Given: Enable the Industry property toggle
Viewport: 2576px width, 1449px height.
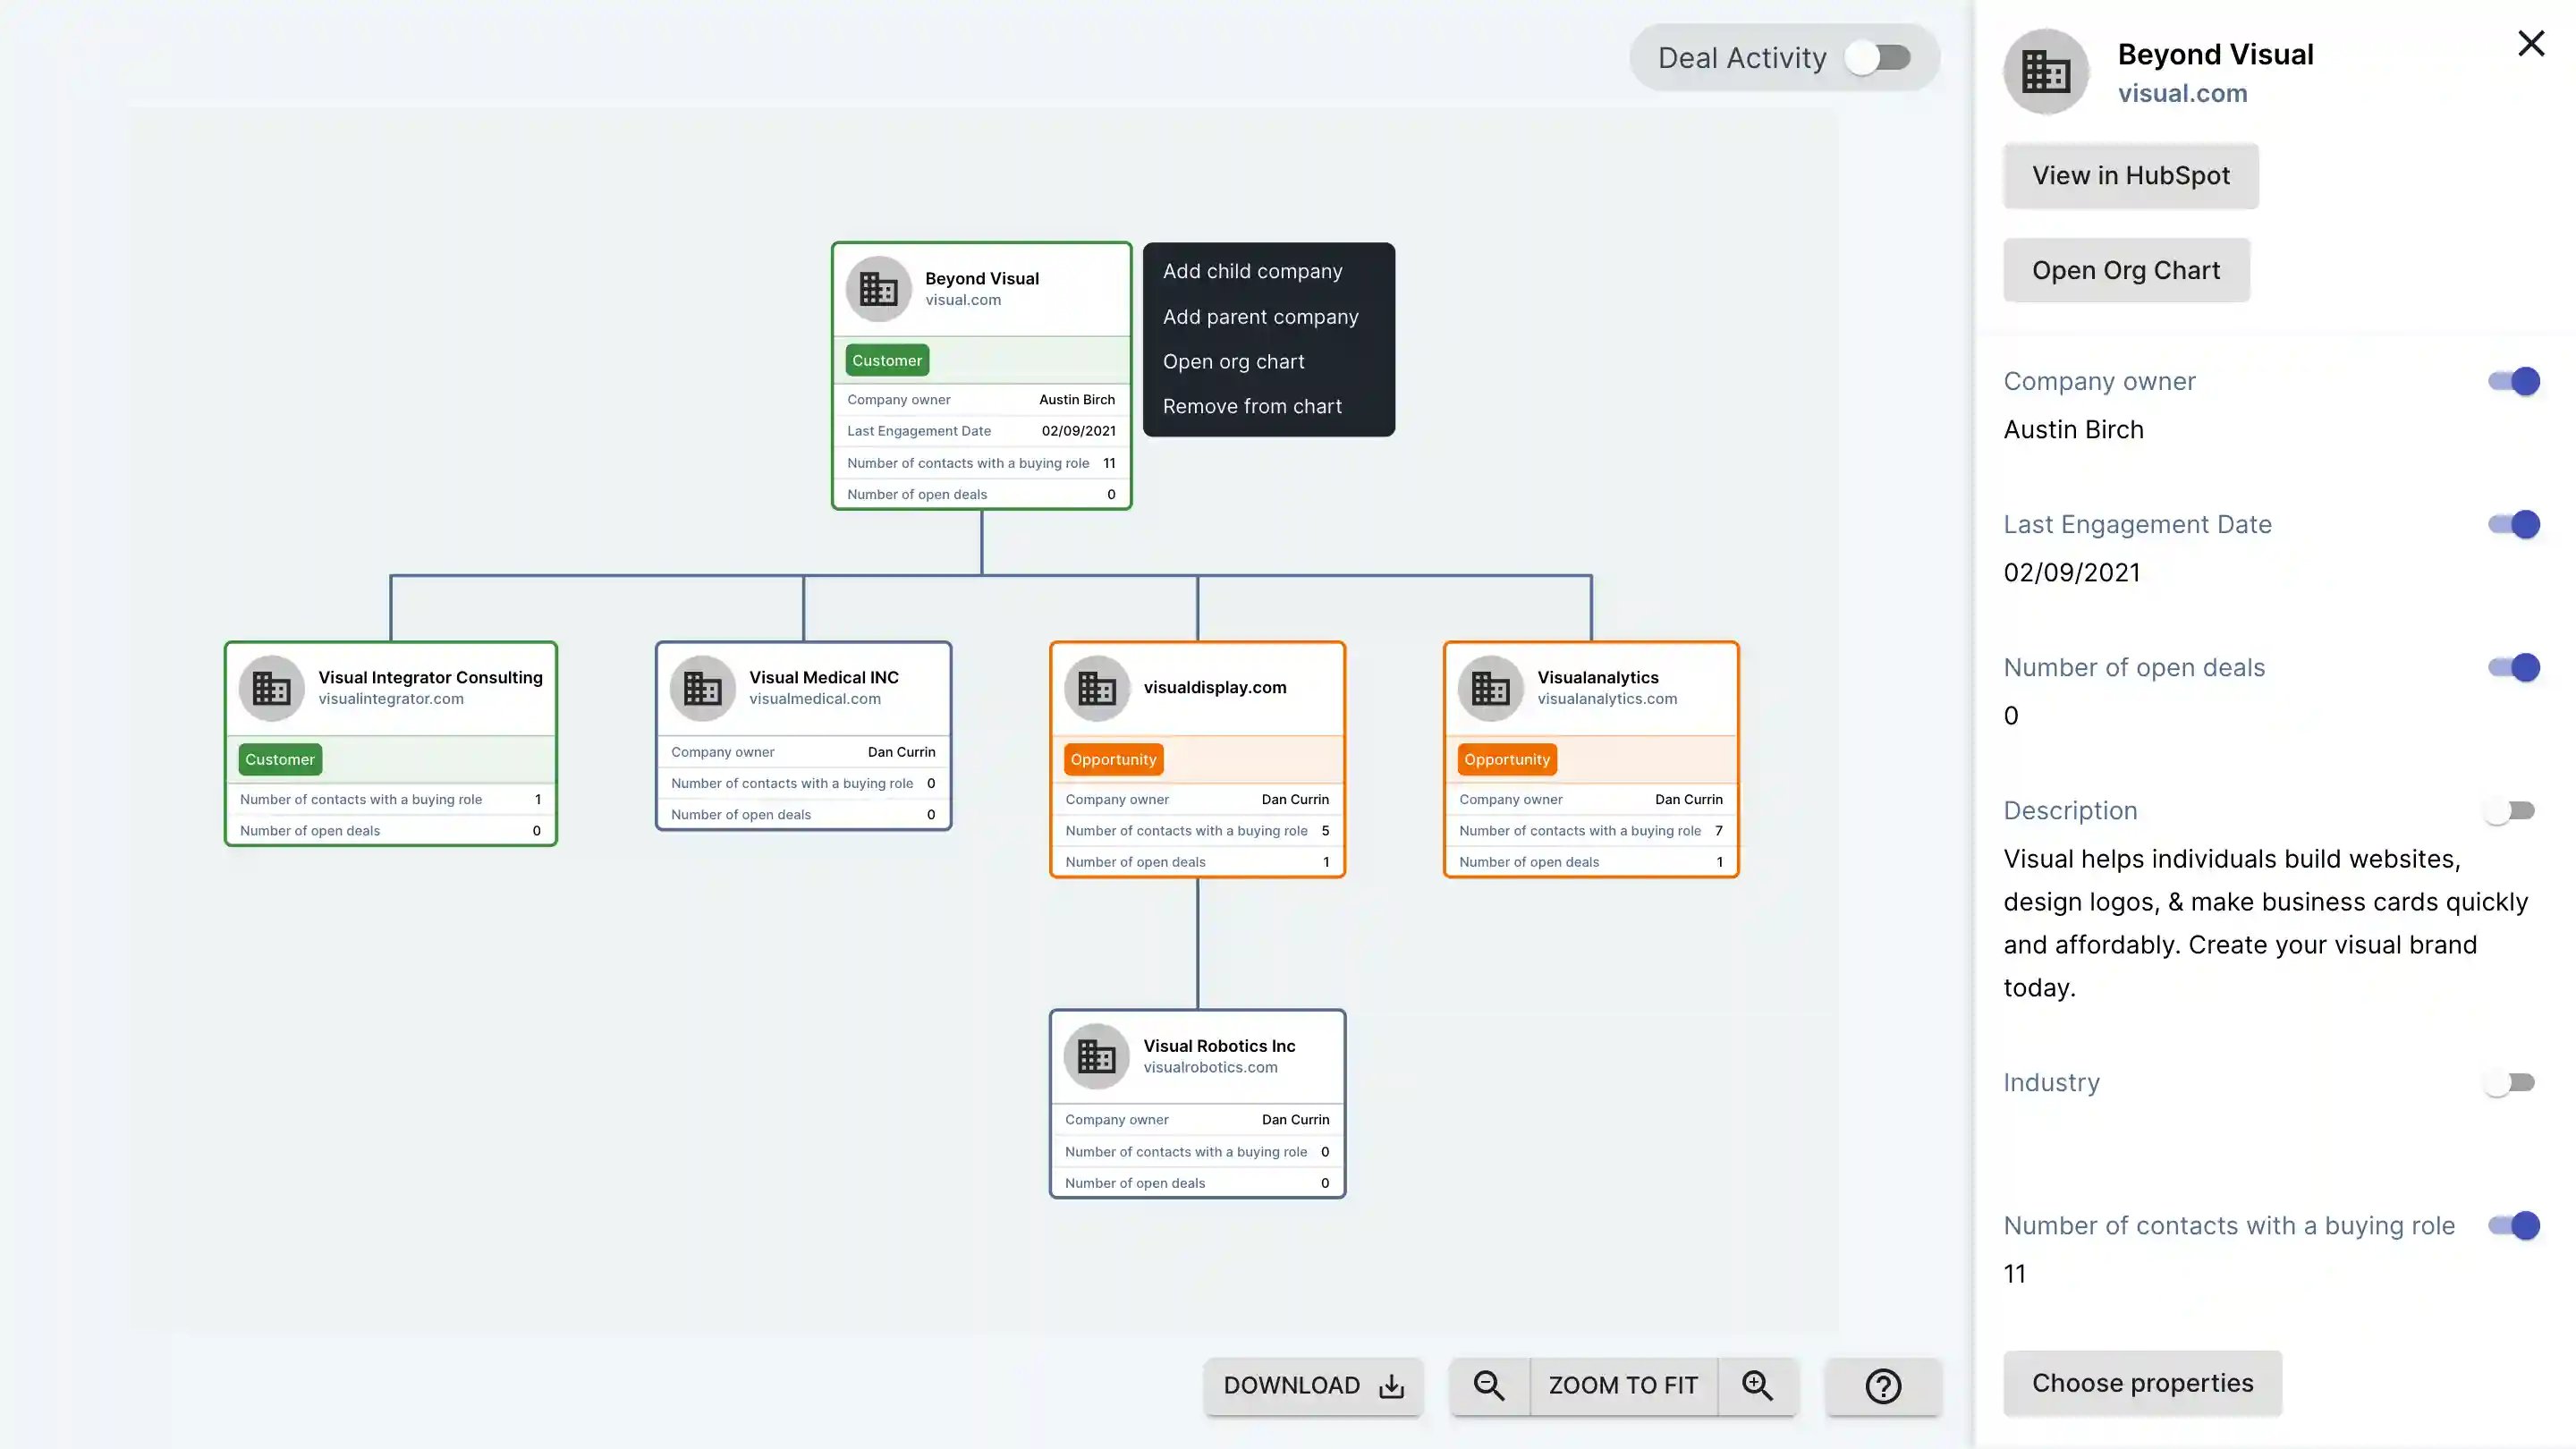Looking at the screenshot, I should [2510, 1082].
